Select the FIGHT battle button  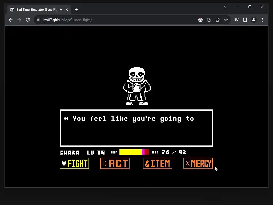(x=74, y=163)
